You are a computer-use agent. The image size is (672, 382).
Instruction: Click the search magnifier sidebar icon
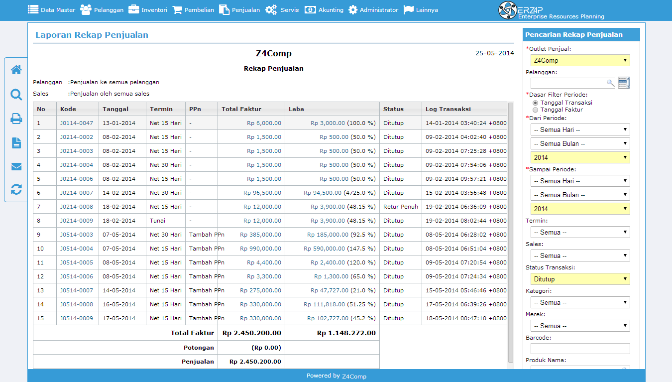[16, 95]
